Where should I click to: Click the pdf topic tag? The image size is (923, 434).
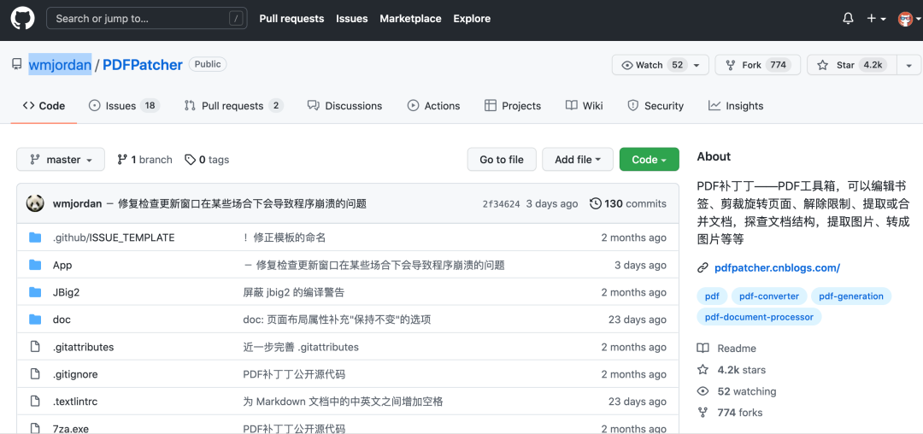[712, 296]
